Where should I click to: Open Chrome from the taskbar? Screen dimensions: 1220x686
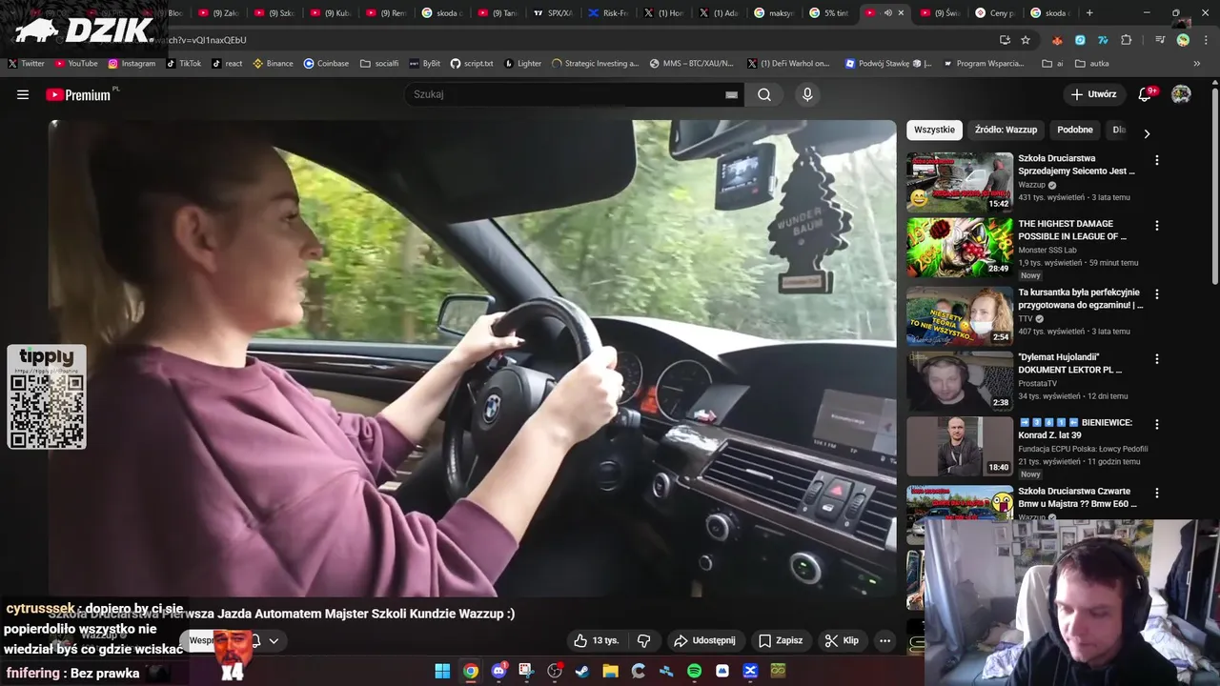coord(471,671)
